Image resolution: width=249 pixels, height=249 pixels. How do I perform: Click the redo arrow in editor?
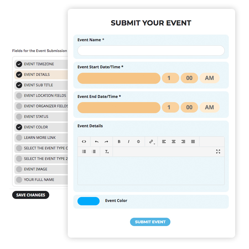[x=107, y=141]
